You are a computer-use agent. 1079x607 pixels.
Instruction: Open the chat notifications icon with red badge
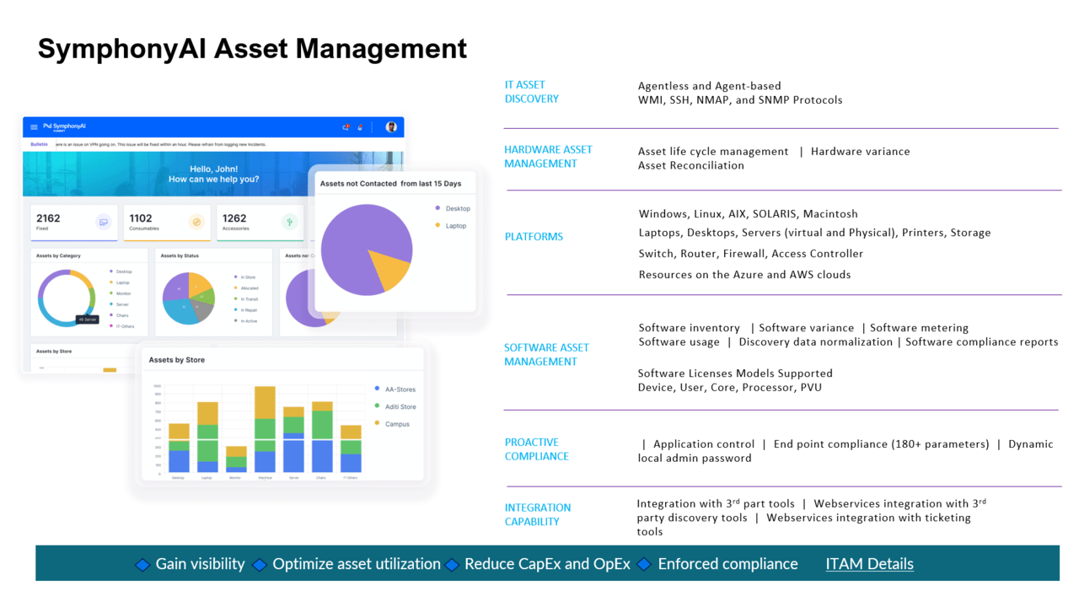tap(346, 127)
